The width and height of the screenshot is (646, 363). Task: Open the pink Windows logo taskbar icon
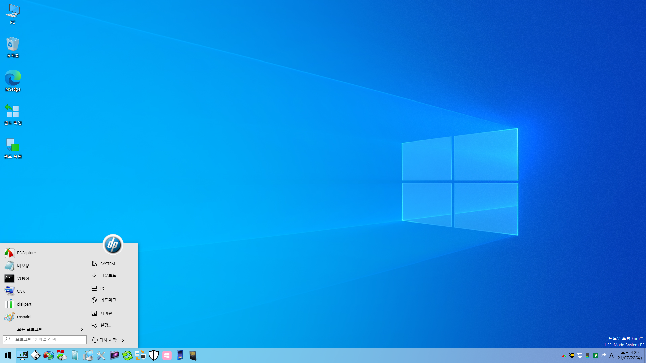(167, 355)
